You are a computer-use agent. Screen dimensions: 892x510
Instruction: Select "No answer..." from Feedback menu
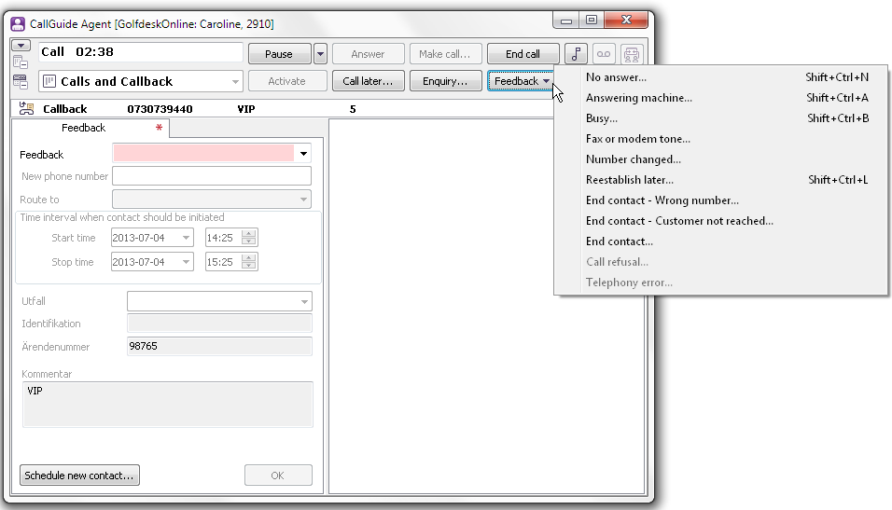616,77
